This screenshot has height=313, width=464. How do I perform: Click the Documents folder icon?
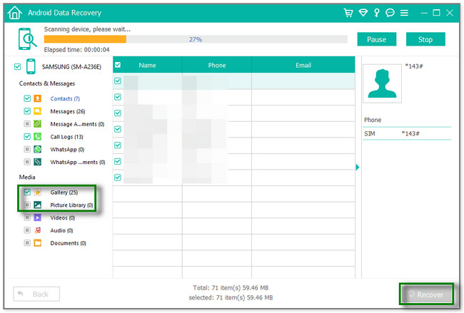tap(38, 243)
